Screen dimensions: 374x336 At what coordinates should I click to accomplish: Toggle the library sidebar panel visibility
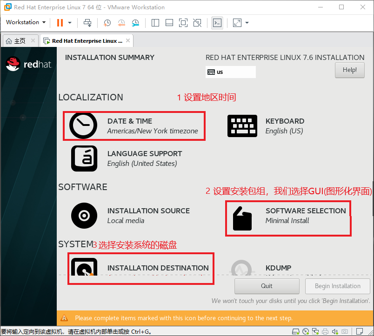(156, 23)
